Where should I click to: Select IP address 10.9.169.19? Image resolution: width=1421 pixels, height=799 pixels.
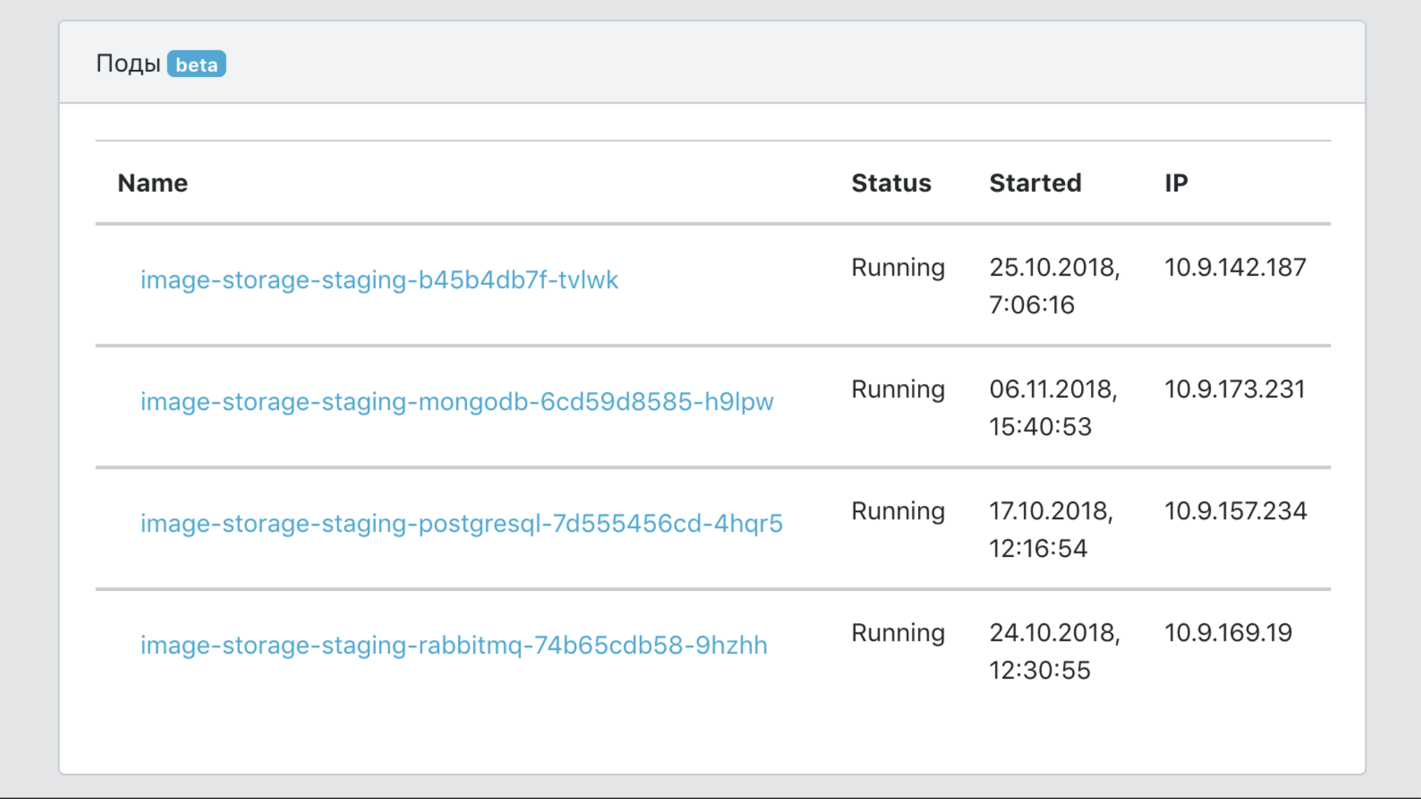click(1228, 632)
